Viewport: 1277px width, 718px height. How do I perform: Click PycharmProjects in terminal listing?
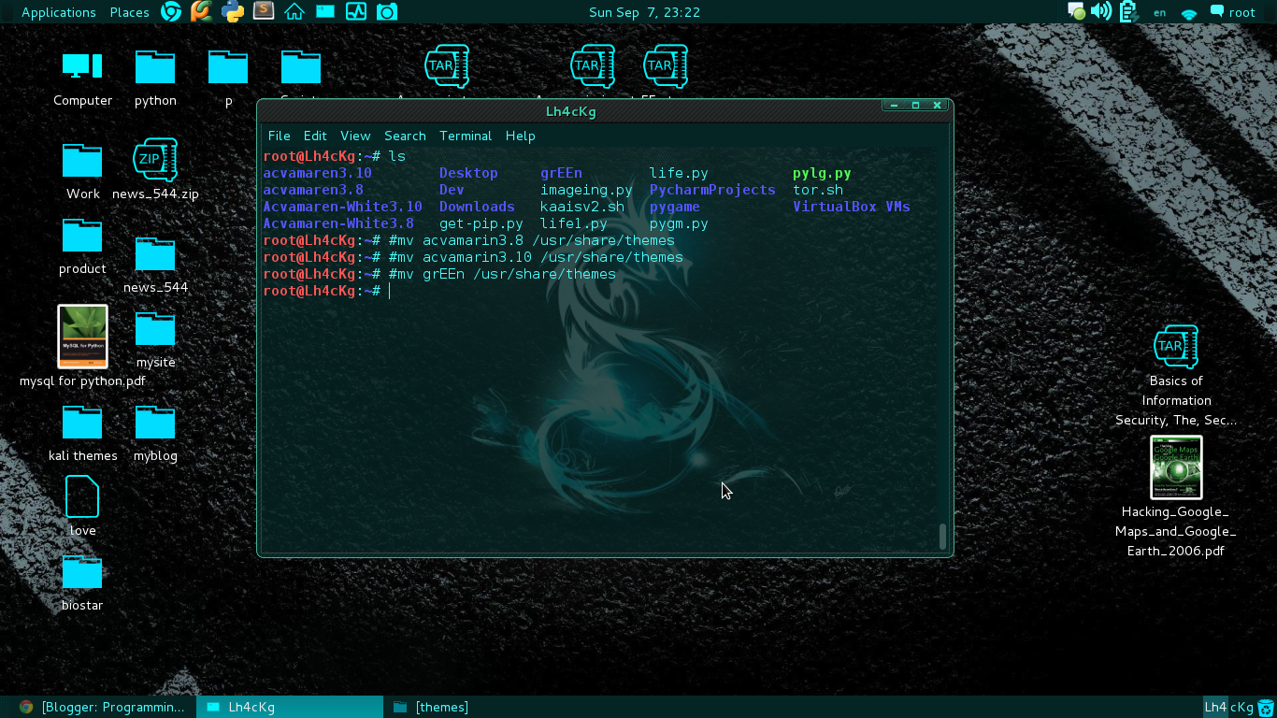tap(712, 190)
